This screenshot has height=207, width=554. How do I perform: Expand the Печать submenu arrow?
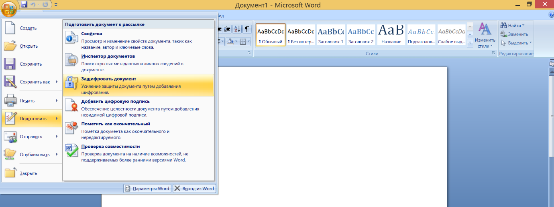pos(57,100)
